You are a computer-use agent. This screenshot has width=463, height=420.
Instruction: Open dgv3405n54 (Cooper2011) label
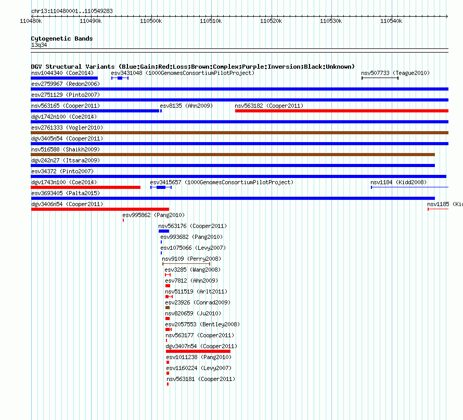coord(67,138)
